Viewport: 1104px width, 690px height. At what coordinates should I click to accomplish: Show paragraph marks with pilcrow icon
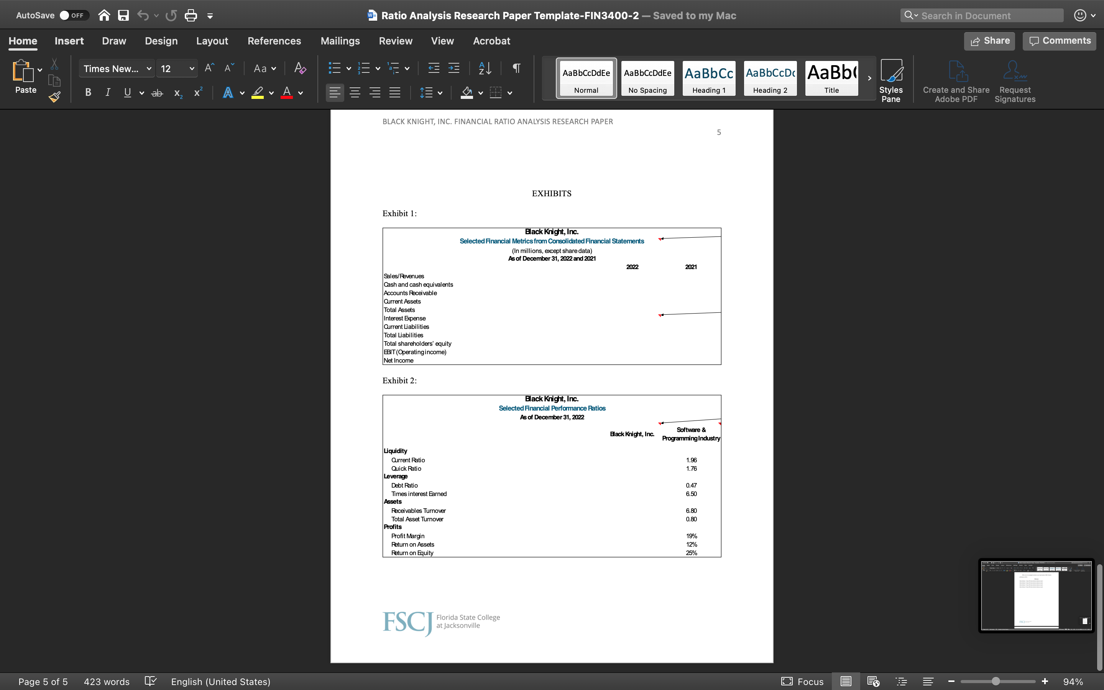[x=516, y=69]
